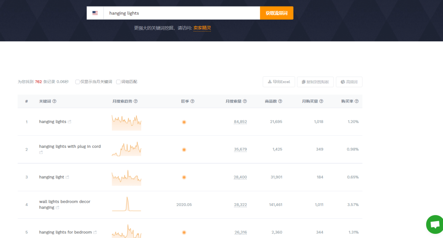Toggle the 词组匹配 checkbox
Viewport: 443px width, 238px height.
click(x=118, y=82)
